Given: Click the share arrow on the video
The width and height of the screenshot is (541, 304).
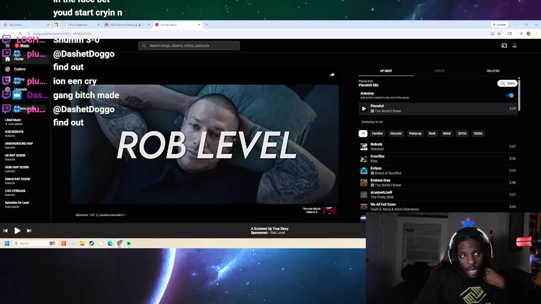Looking at the screenshot, I should click(332, 75).
